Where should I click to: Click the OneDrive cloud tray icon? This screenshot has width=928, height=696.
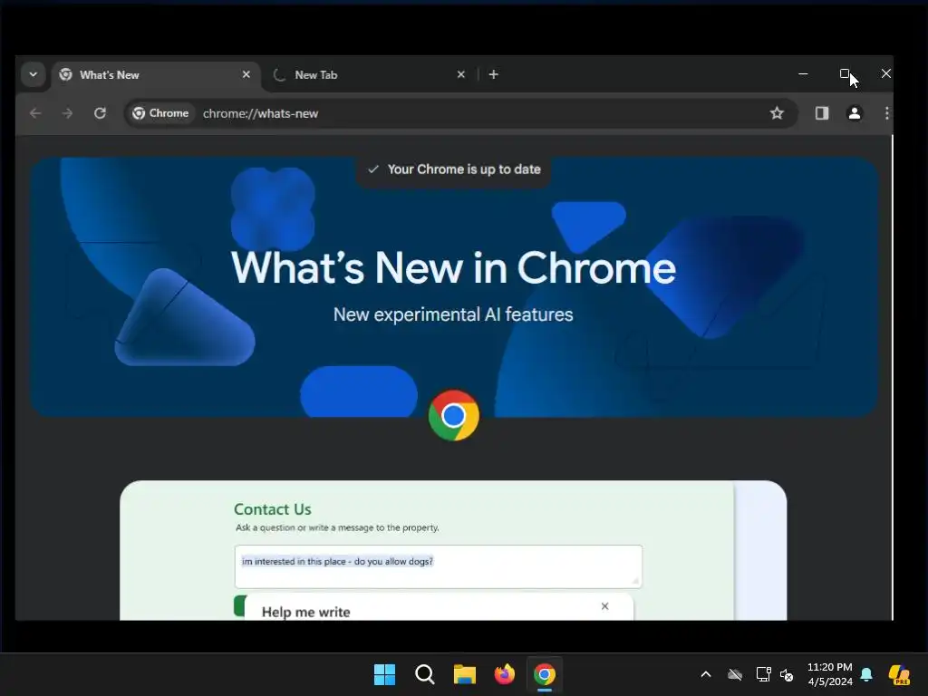(x=734, y=674)
